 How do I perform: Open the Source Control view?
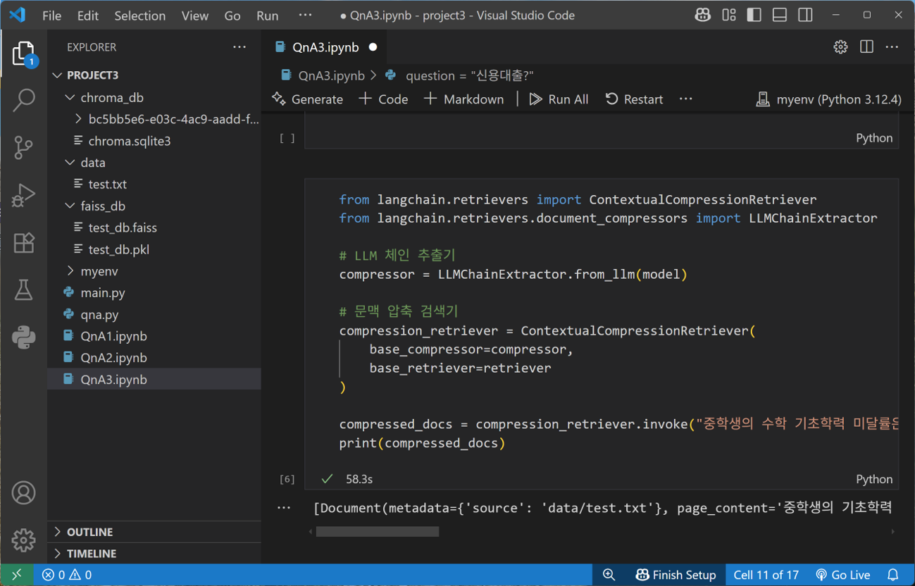tap(23, 148)
